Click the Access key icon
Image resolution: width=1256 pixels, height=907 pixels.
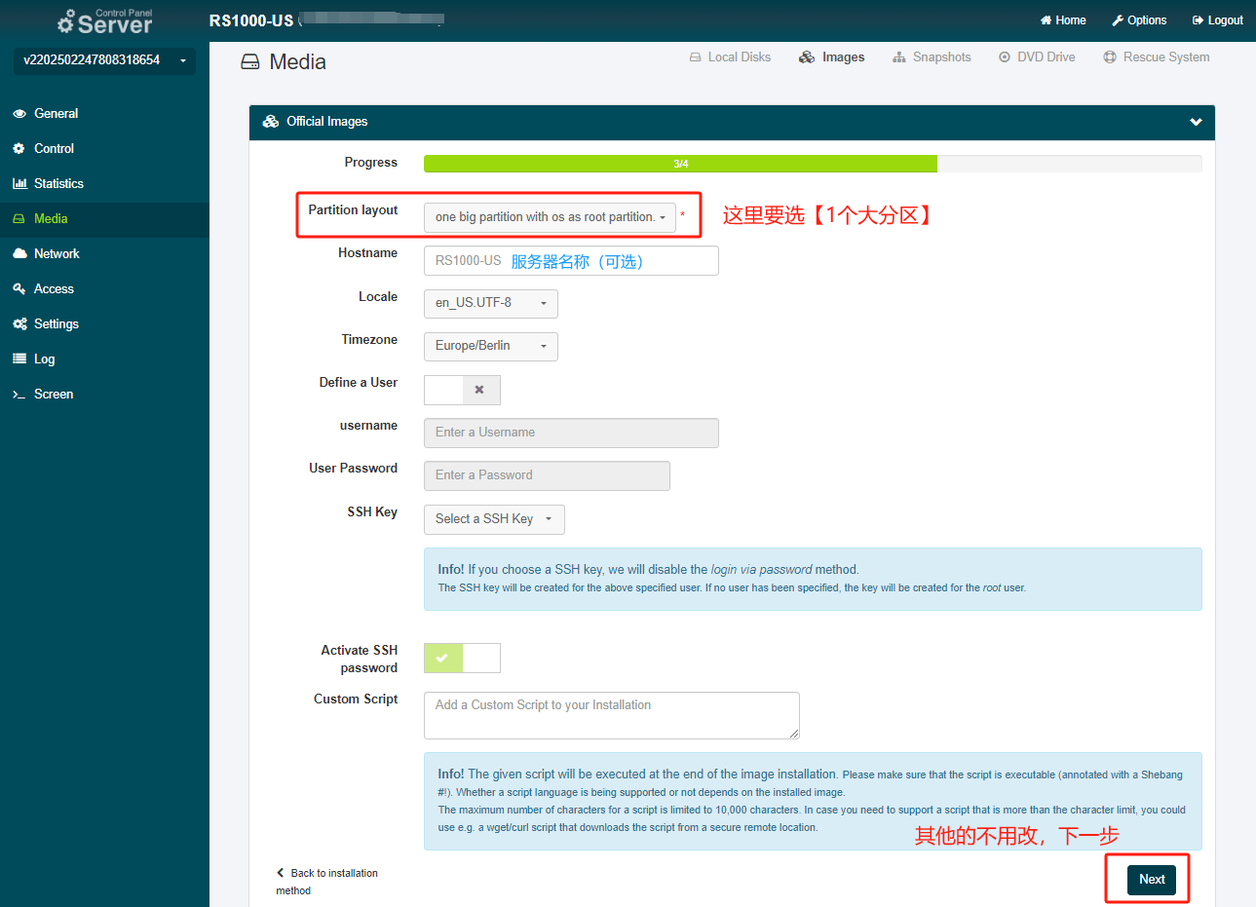click(19, 289)
